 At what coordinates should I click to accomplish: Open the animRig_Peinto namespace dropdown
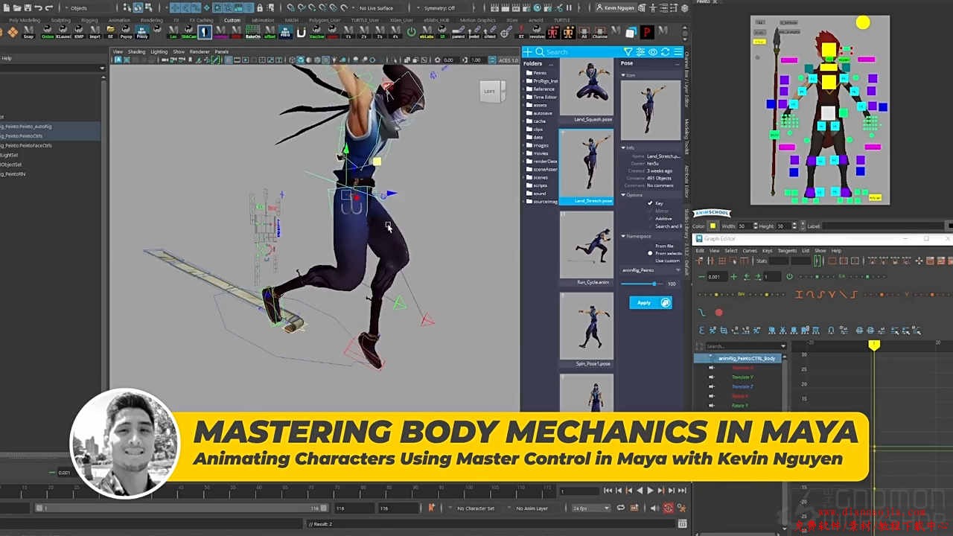tap(651, 270)
